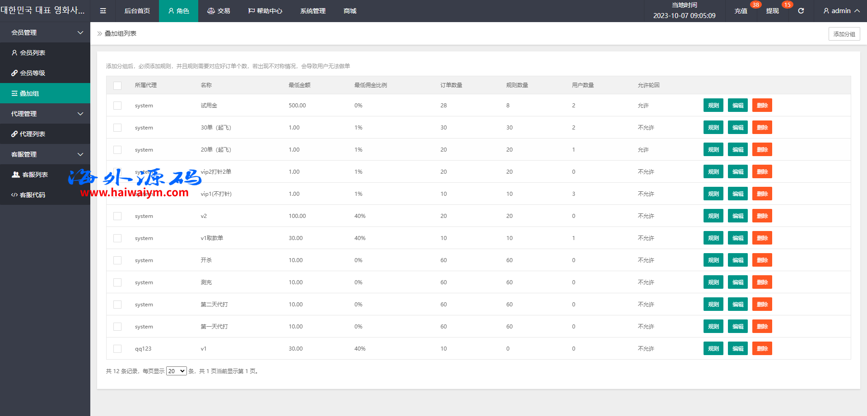Click the refresh icon in top bar

click(x=801, y=11)
